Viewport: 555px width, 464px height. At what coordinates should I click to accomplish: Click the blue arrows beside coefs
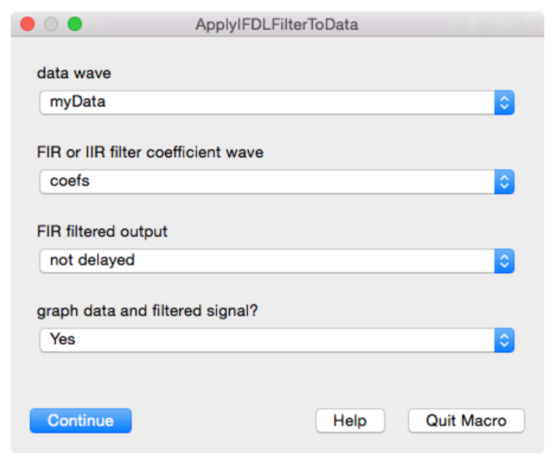tap(504, 182)
